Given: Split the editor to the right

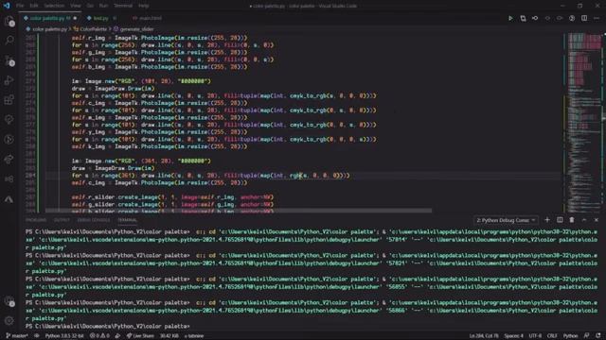Looking at the screenshot, I should pos(584,18).
